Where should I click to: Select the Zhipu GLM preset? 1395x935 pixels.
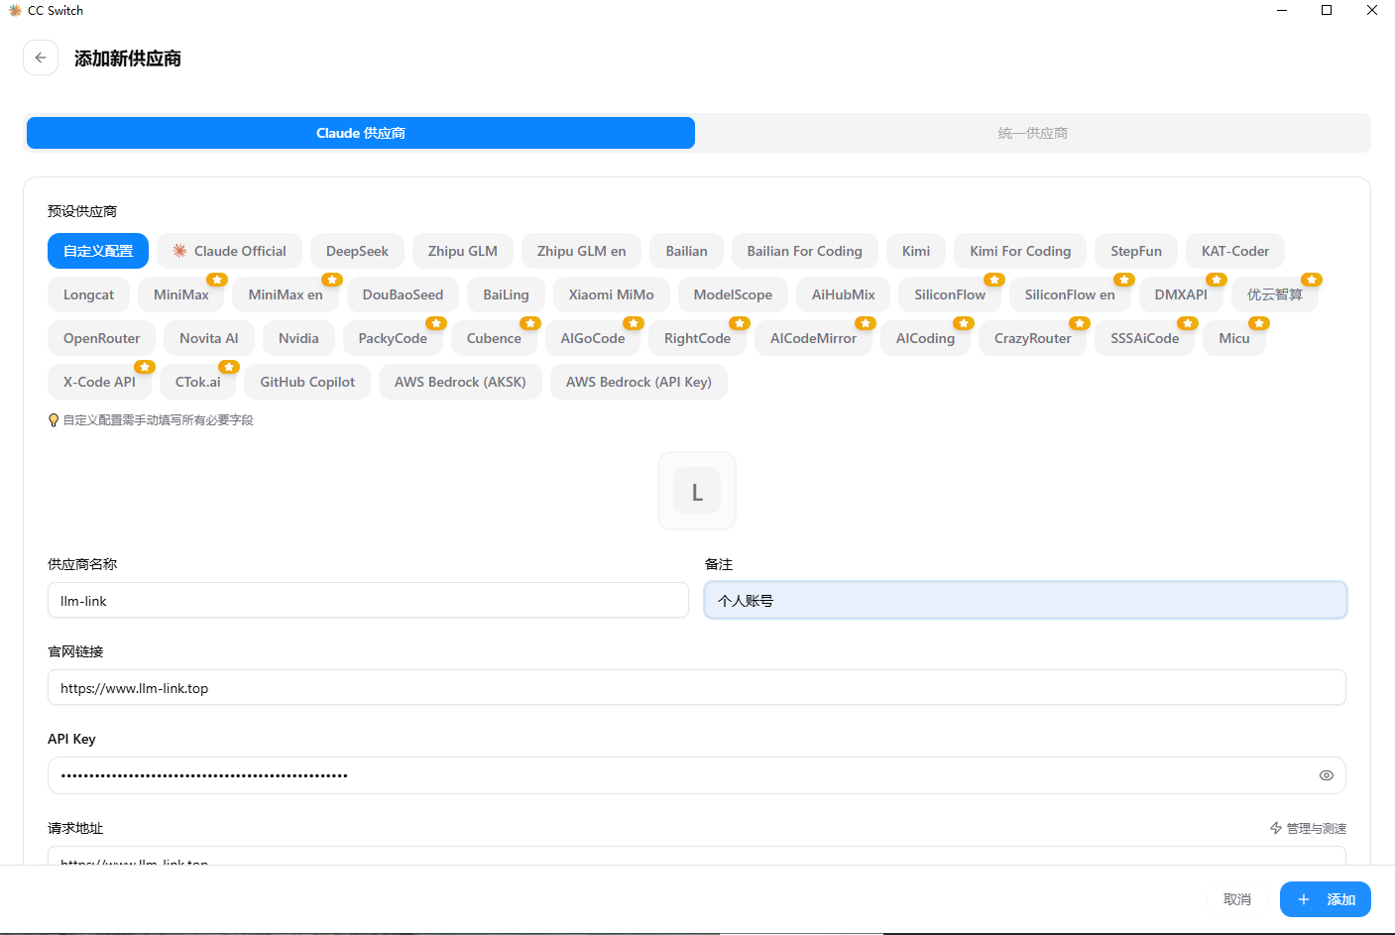(463, 251)
